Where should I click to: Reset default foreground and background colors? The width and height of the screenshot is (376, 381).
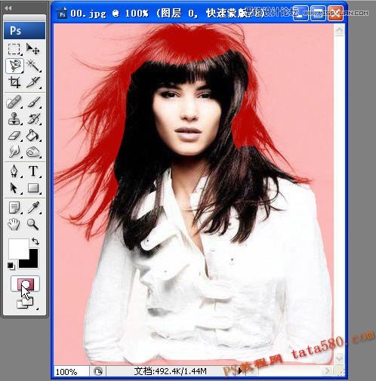pyautogui.click(x=11, y=266)
